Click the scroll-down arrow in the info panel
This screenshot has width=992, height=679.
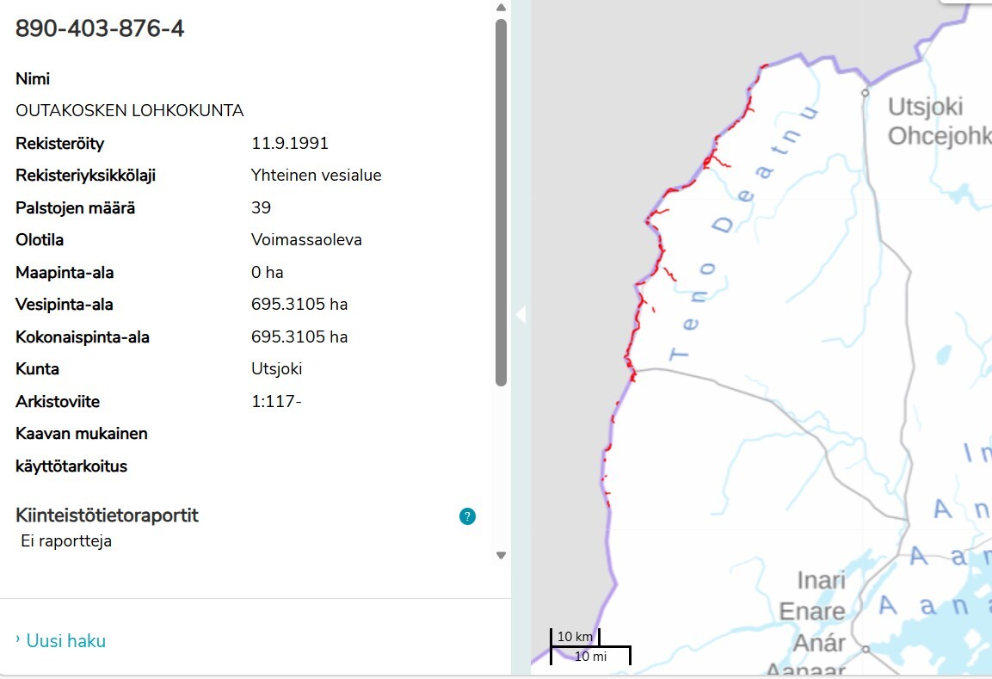(500, 555)
